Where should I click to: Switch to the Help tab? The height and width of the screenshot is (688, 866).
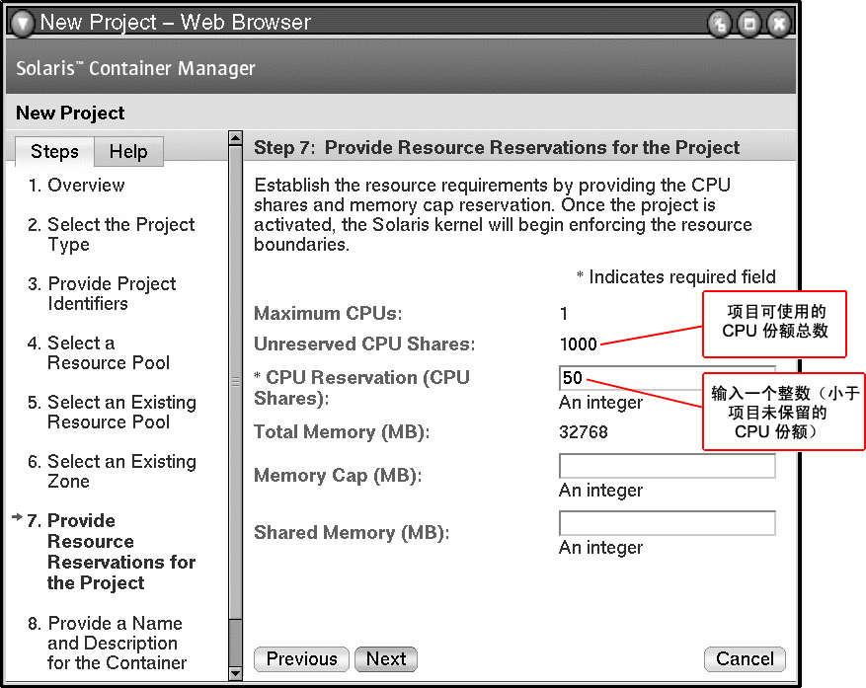point(128,151)
